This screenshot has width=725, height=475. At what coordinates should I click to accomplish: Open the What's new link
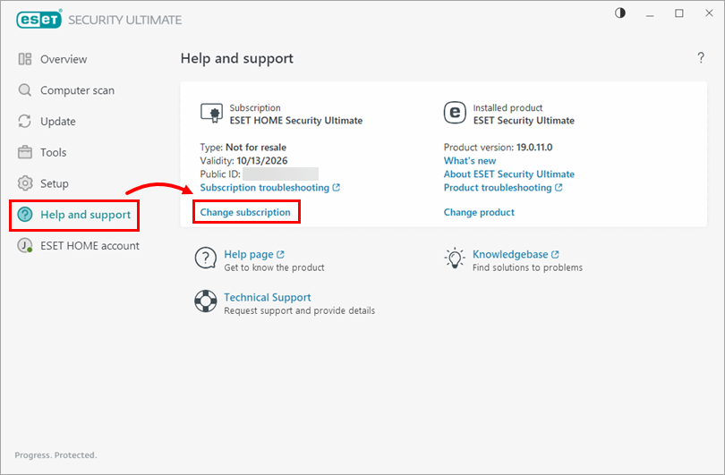470,161
